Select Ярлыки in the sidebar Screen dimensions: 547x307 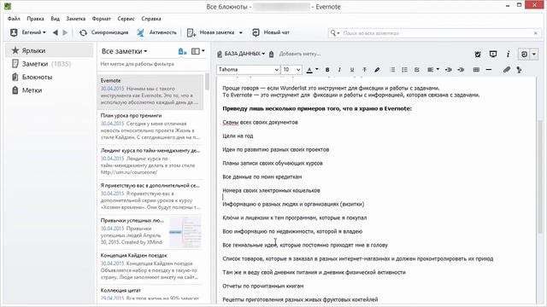coord(50,50)
